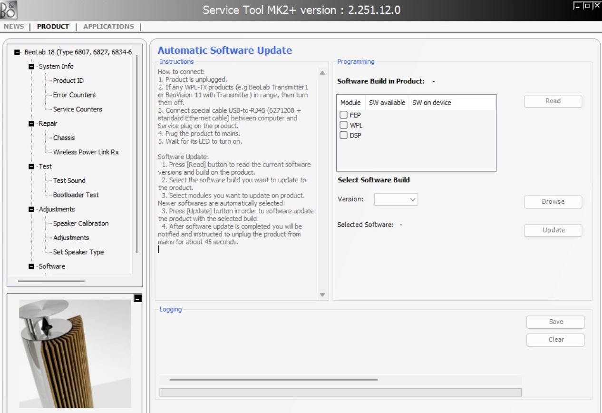Open the Version dropdown
The height and width of the screenshot is (413, 602).
point(396,199)
